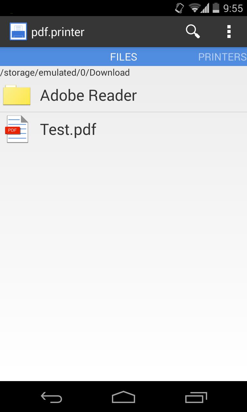Screen dimensions: 247x412
Task: Click the Download path breadcrumb
Action: [x=64, y=72]
